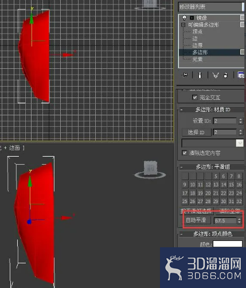The image size is (246, 288).
Task: Click the Make Unique icon
Action: pyautogui.click(x=216, y=75)
